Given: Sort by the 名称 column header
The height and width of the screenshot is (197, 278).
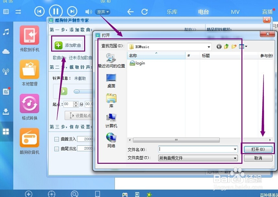Looking at the screenshot, I should pyautogui.click(x=156, y=56).
